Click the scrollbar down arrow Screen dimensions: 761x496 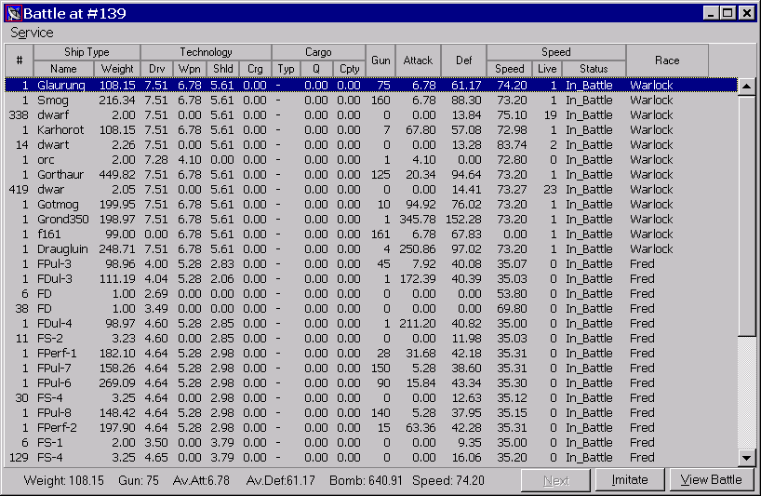pyautogui.click(x=746, y=457)
